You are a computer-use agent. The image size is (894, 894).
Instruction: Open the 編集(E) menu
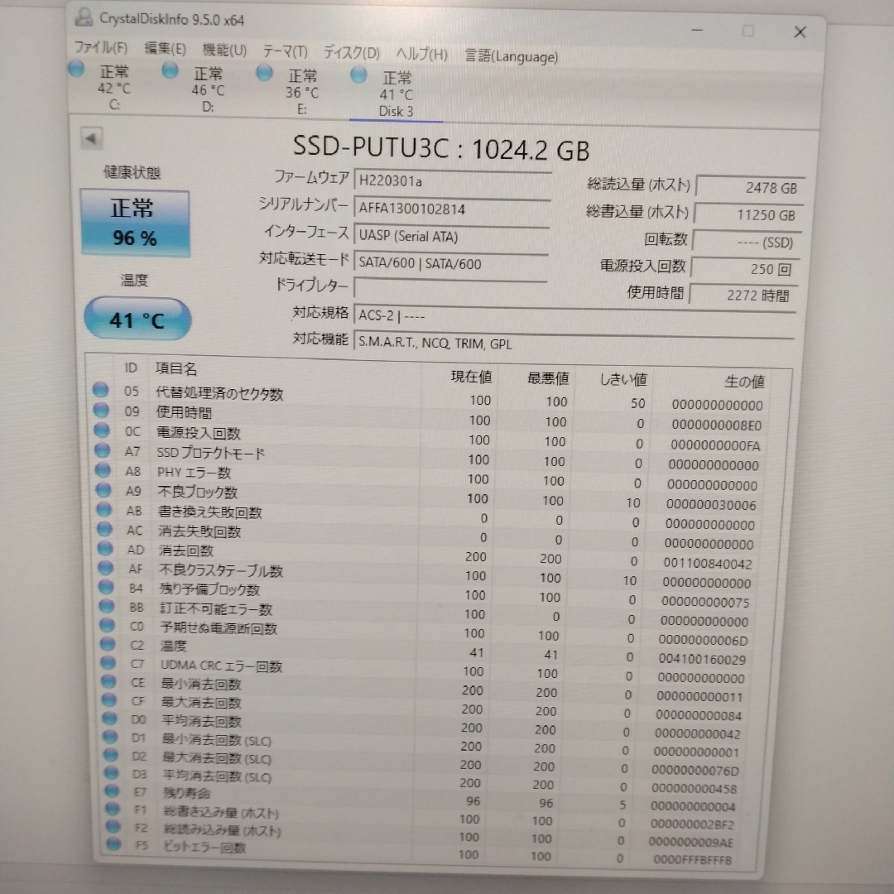(x=165, y=49)
